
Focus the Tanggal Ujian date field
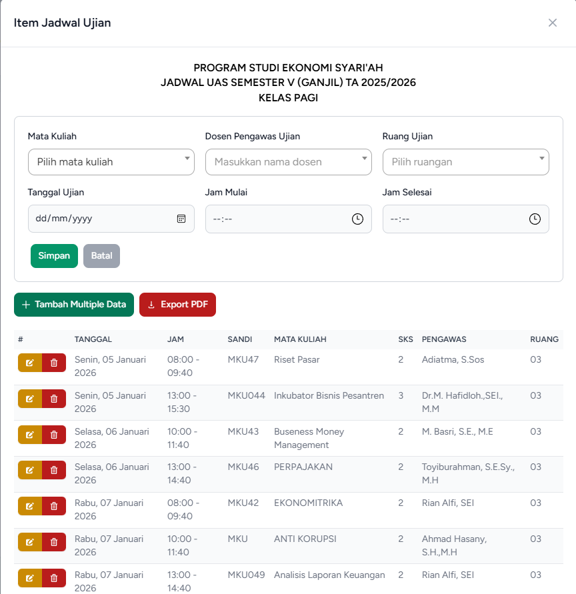click(x=111, y=219)
